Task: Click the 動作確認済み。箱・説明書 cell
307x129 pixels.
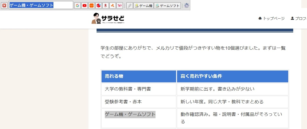Action: click(233, 118)
